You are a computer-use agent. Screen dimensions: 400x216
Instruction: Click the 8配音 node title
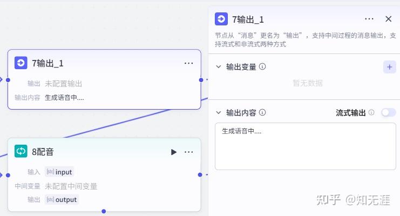[43, 152]
